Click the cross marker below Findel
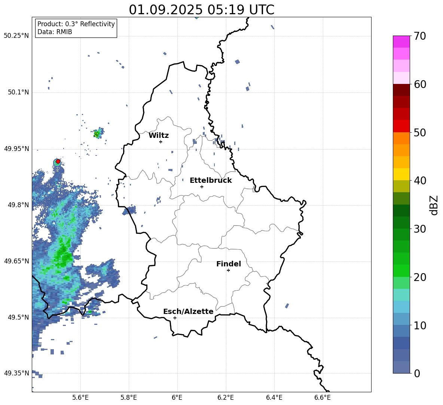Viewport: 443px width, 405px height. (228, 270)
